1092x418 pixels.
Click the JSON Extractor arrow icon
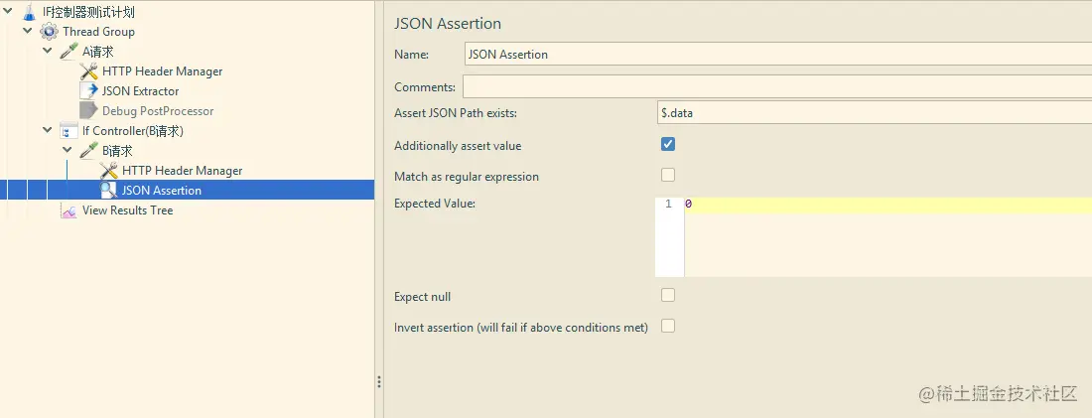89,91
